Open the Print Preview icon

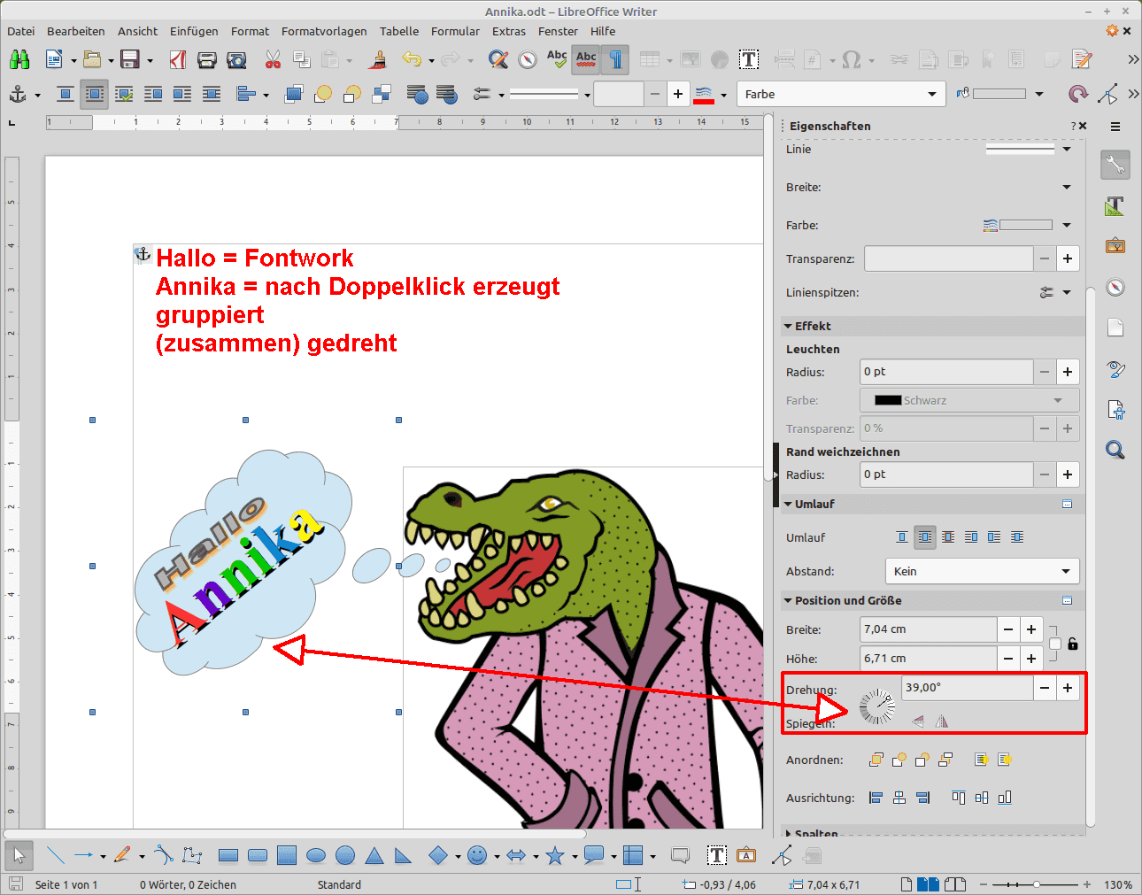coord(236,59)
